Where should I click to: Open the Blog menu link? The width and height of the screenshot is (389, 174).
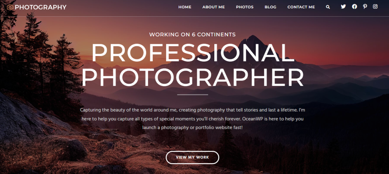[270, 7]
